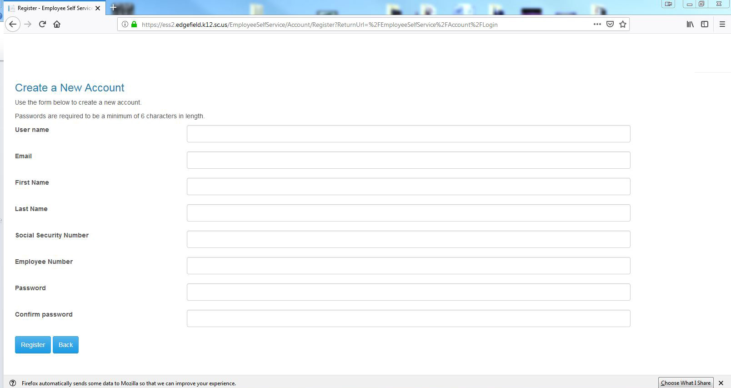Reload the current page
731x388 pixels.
point(42,24)
